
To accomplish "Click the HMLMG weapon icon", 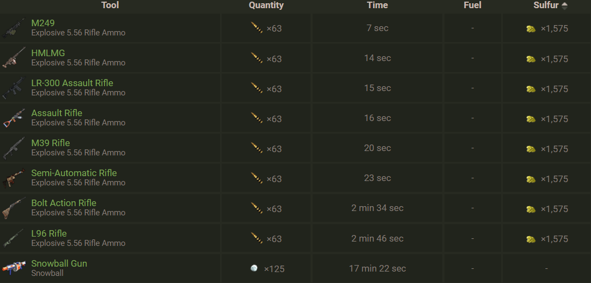I will pyautogui.click(x=13, y=58).
